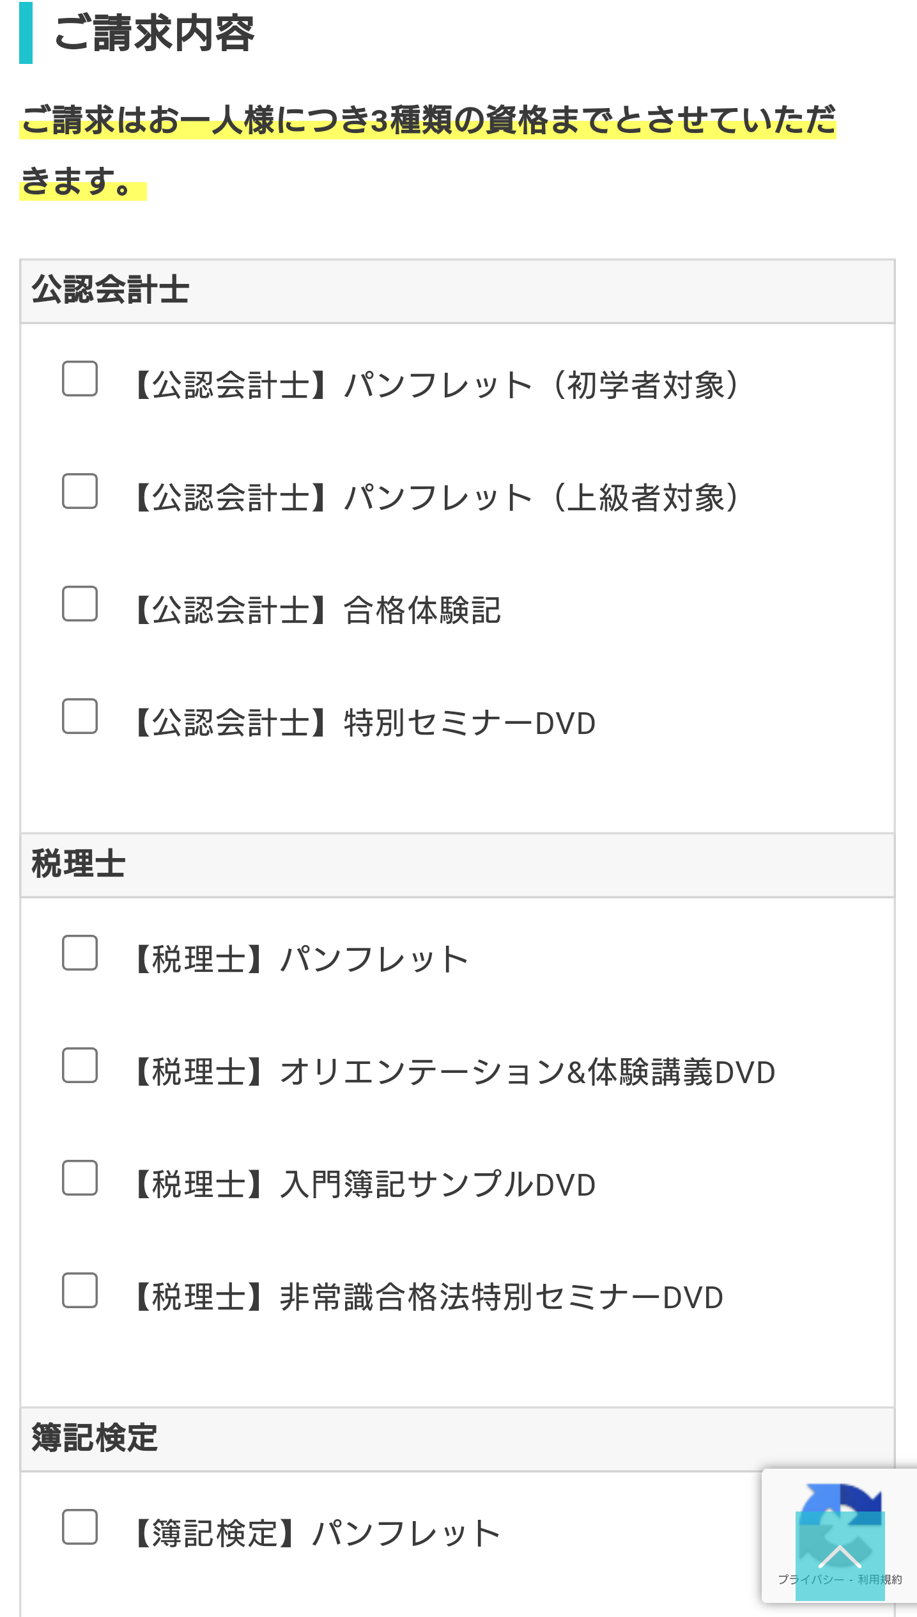Click the 税理士 section header
The height and width of the screenshot is (1617, 917).
tap(457, 865)
